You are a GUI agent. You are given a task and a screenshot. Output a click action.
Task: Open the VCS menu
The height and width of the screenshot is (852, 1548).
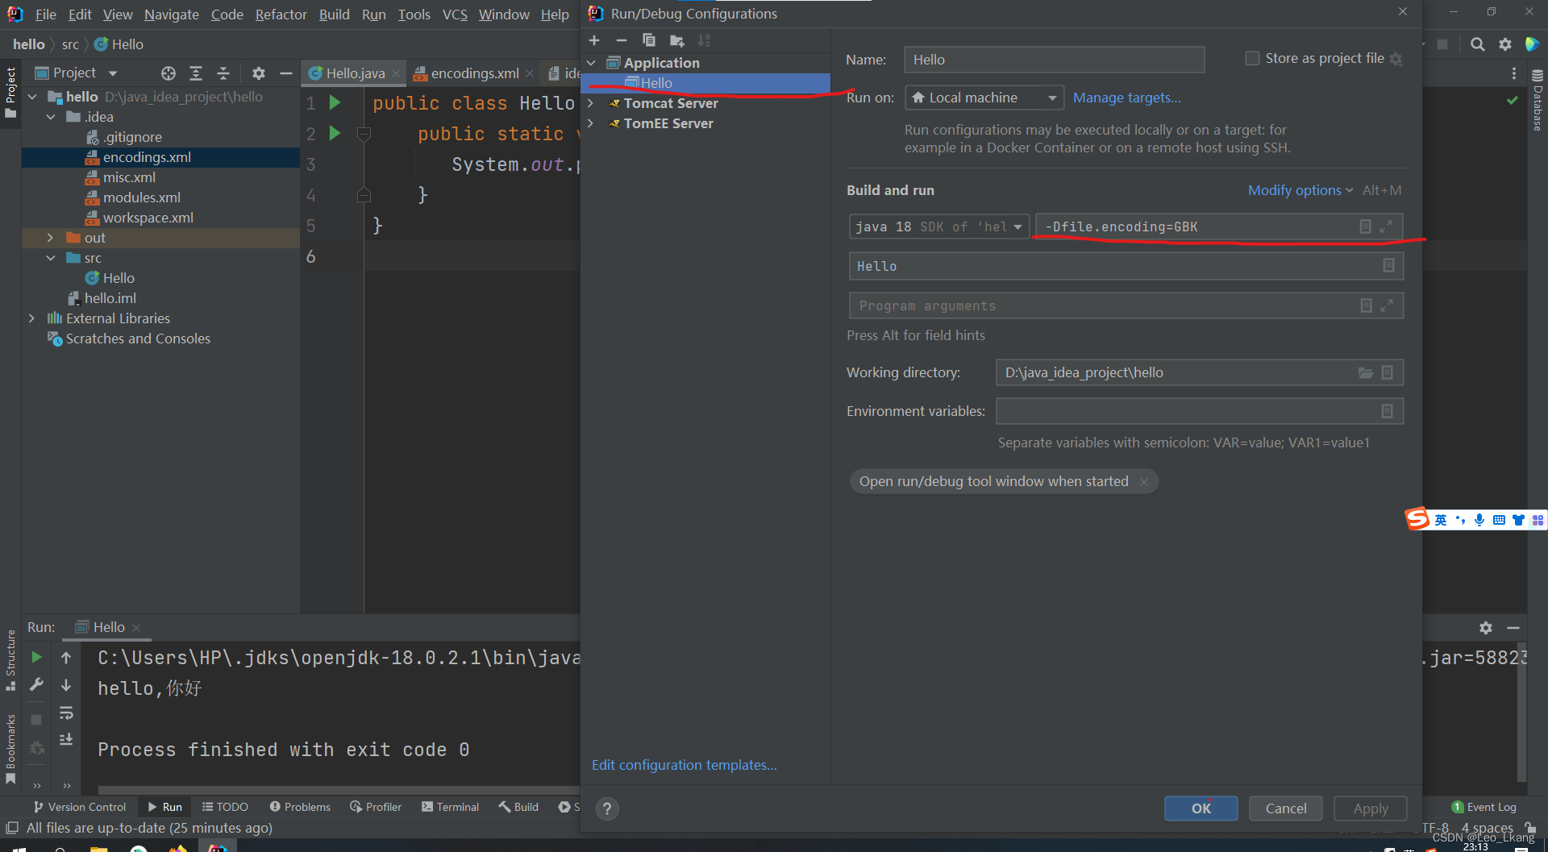(455, 15)
